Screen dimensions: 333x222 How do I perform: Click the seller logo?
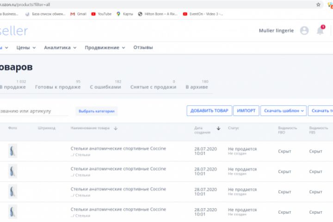click(13, 31)
